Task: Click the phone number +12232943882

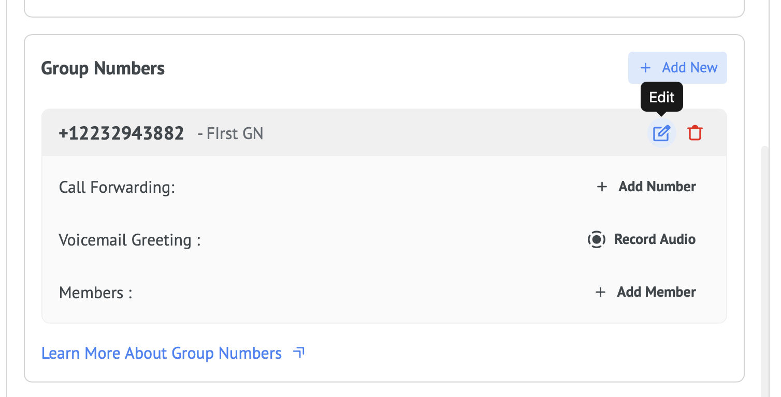Action: pos(121,133)
